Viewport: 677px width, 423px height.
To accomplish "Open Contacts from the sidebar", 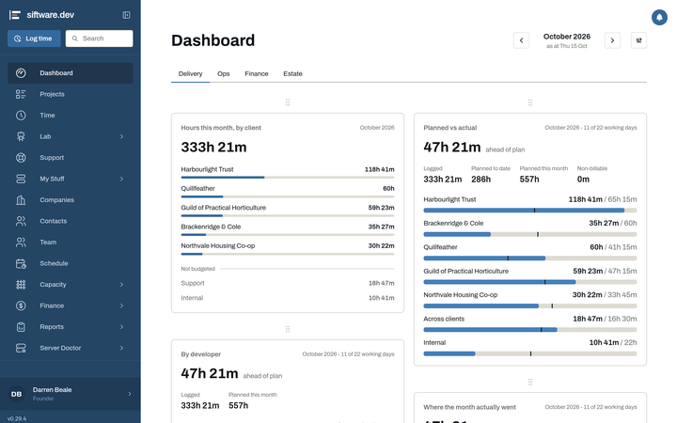I will 71,221.
